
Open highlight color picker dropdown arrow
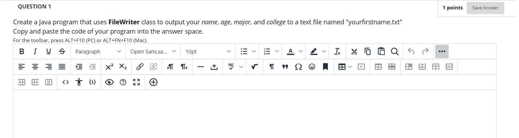coord(324,52)
